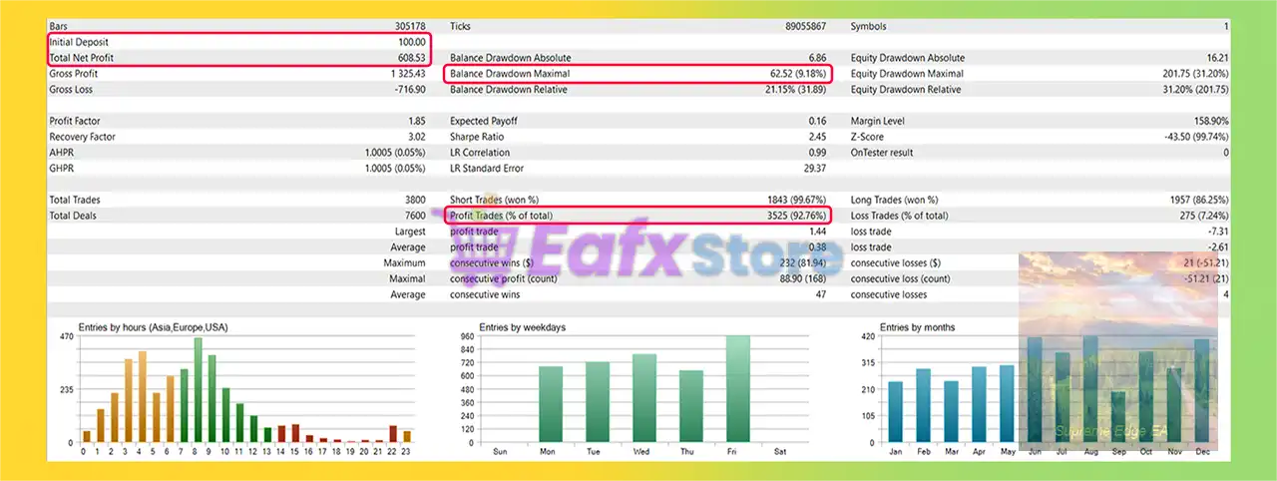
Task: Select the Total Deals value 7600
Action: [415, 216]
